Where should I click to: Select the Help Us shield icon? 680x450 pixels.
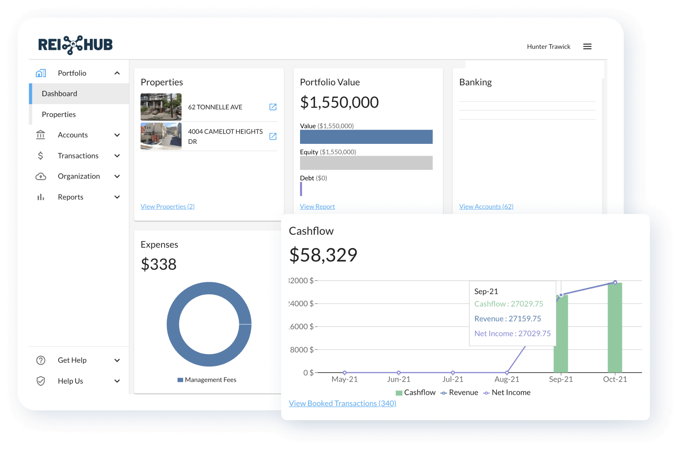click(x=41, y=381)
